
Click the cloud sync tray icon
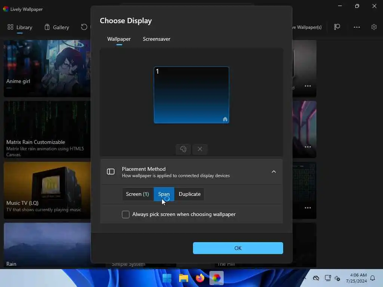click(316, 278)
